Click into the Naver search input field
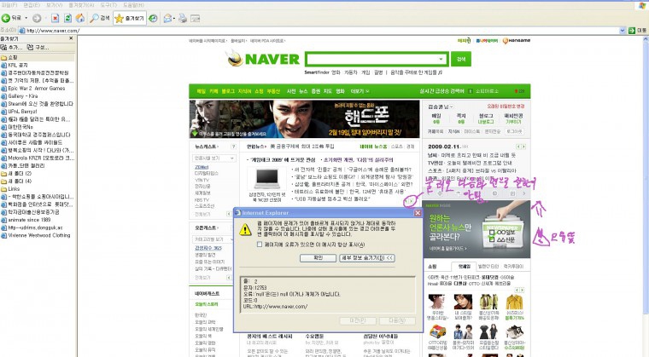 [371, 59]
